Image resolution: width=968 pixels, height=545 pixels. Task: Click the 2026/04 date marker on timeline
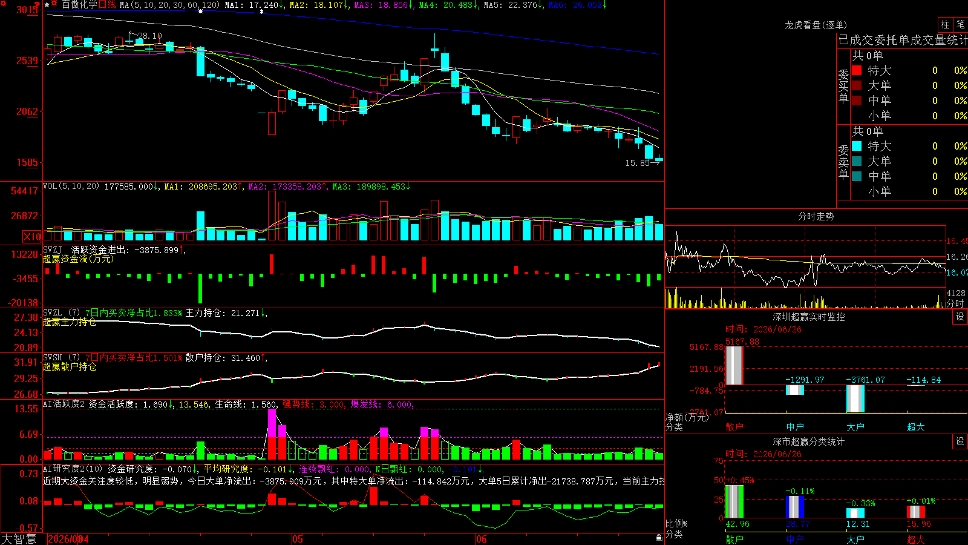pos(68,539)
